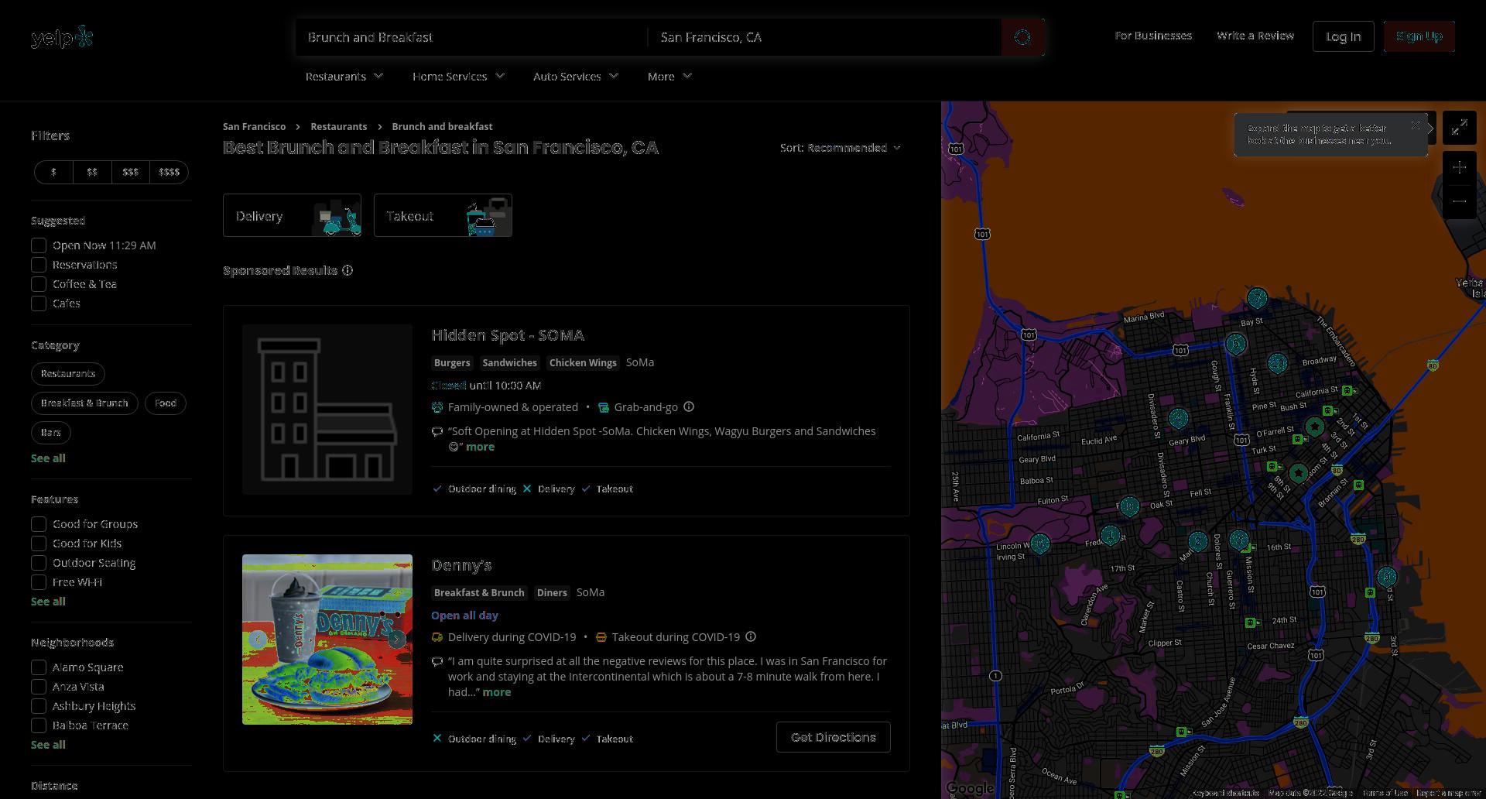
Task: Click the Sign Up button
Action: point(1419,36)
